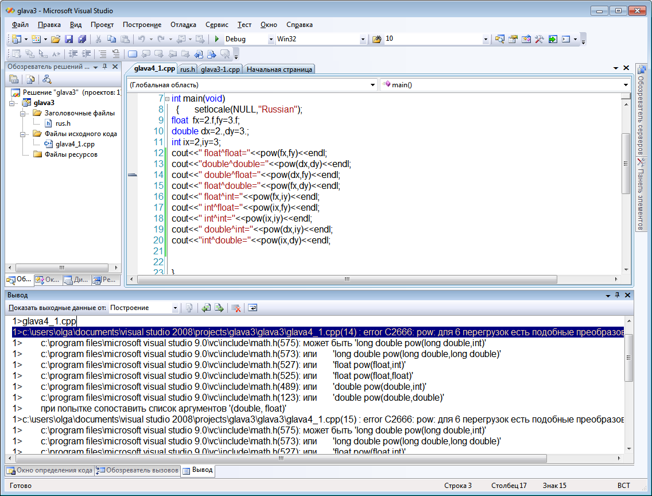Collapse the main(void) code outline block

coord(167,99)
